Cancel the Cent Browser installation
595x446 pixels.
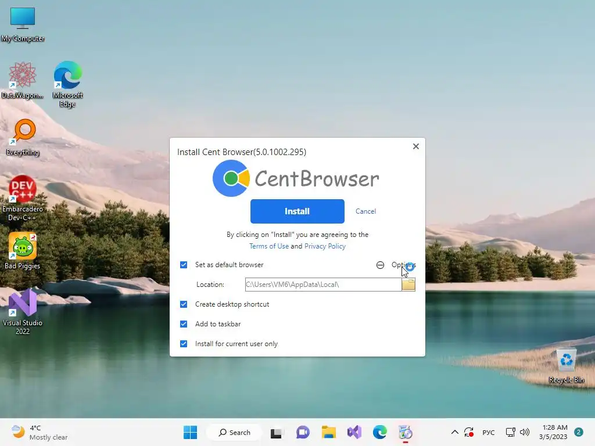[365, 211]
